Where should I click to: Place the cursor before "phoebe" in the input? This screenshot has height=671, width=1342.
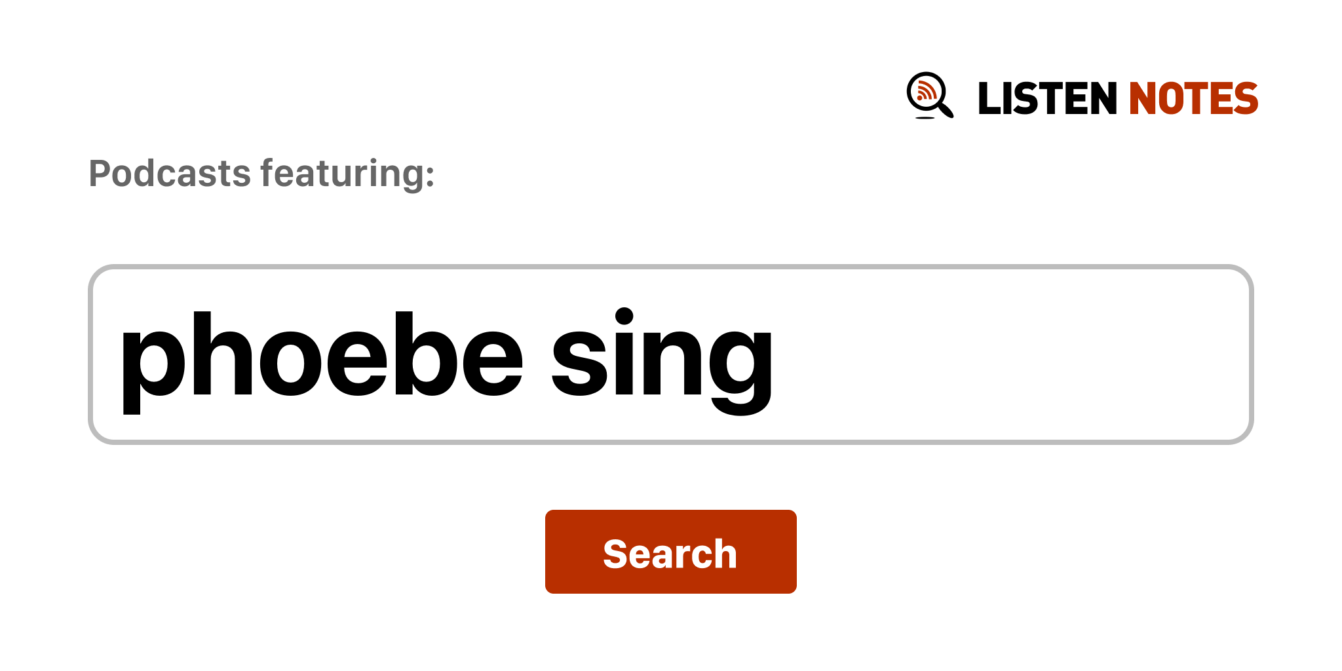tap(119, 355)
